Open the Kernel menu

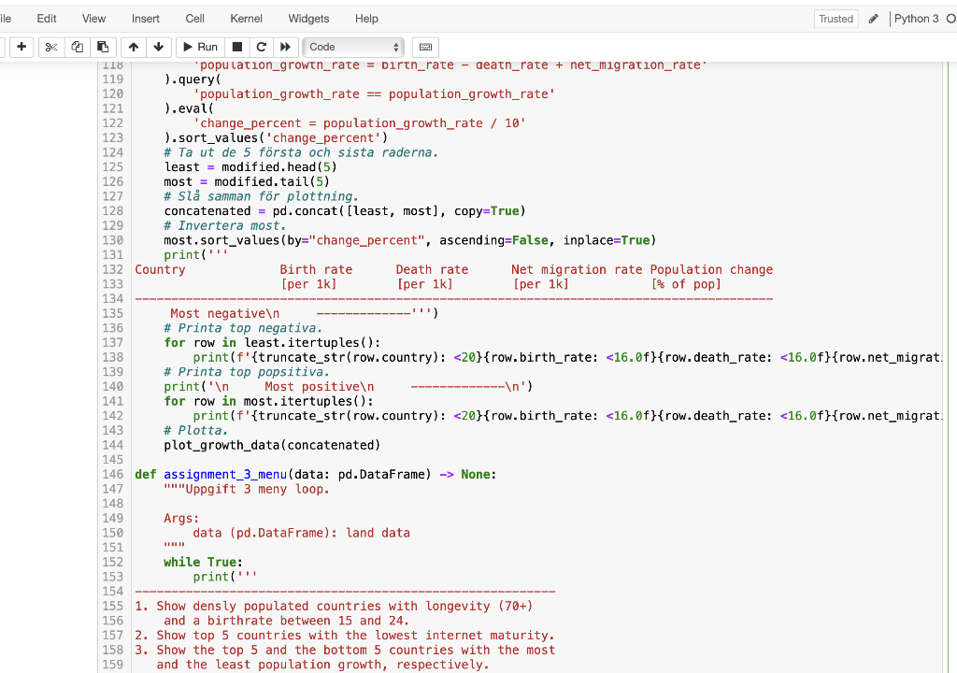tap(246, 18)
